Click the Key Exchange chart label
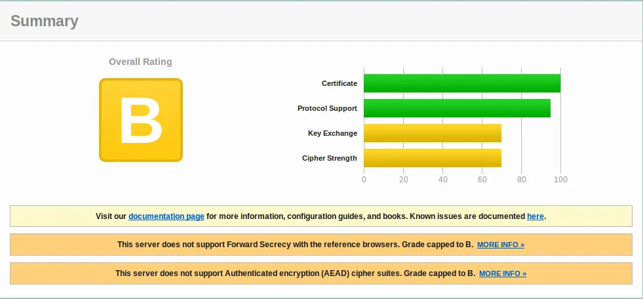Screen dimensions: 643x299 tap(332, 133)
